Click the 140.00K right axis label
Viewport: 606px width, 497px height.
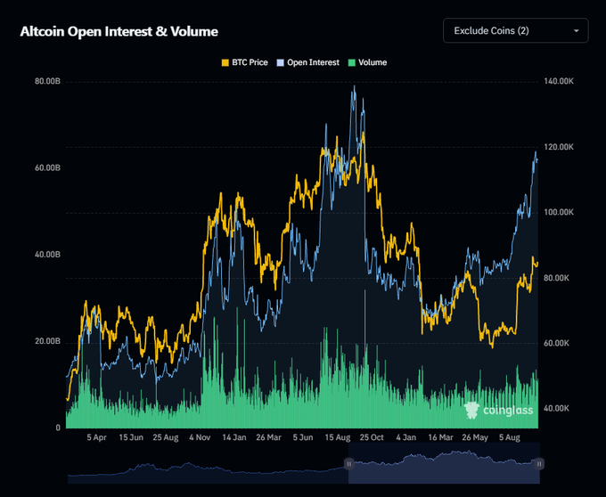559,81
